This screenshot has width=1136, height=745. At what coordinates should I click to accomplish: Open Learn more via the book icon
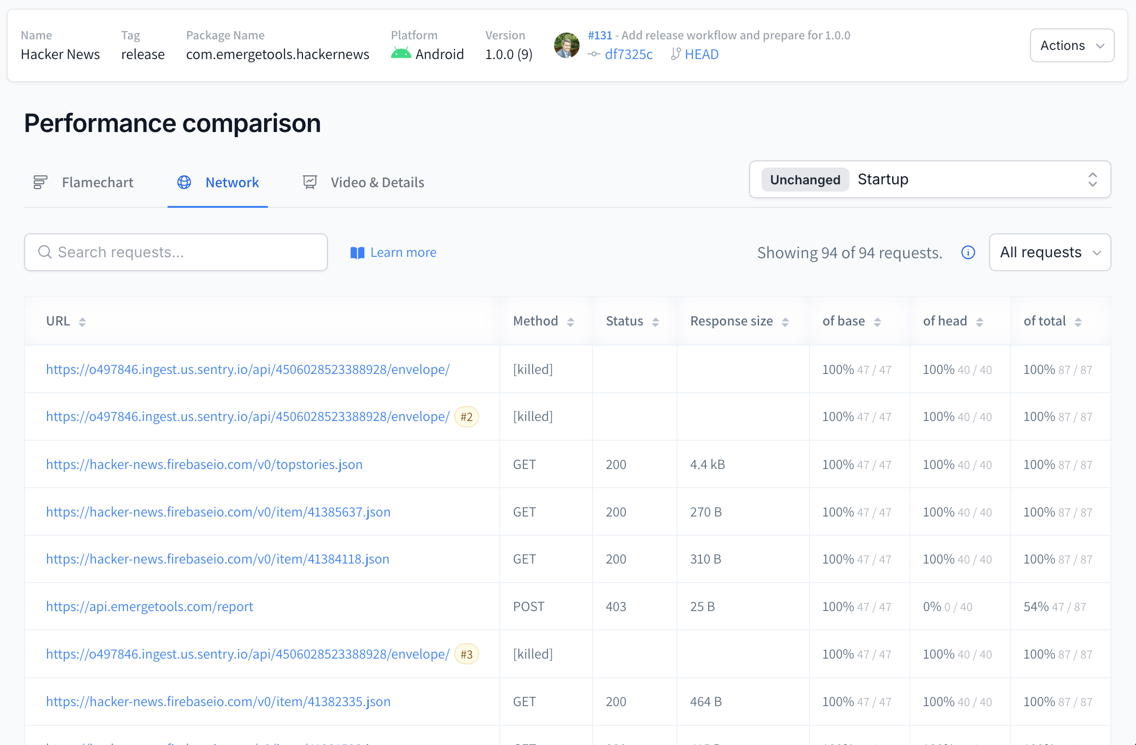pyautogui.click(x=357, y=252)
